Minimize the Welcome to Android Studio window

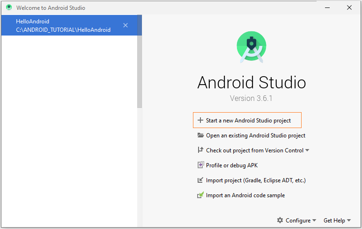click(327, 7)
